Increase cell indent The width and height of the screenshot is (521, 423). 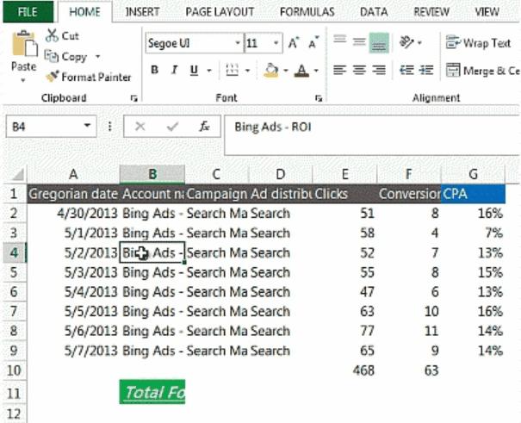tap(426, 70)
